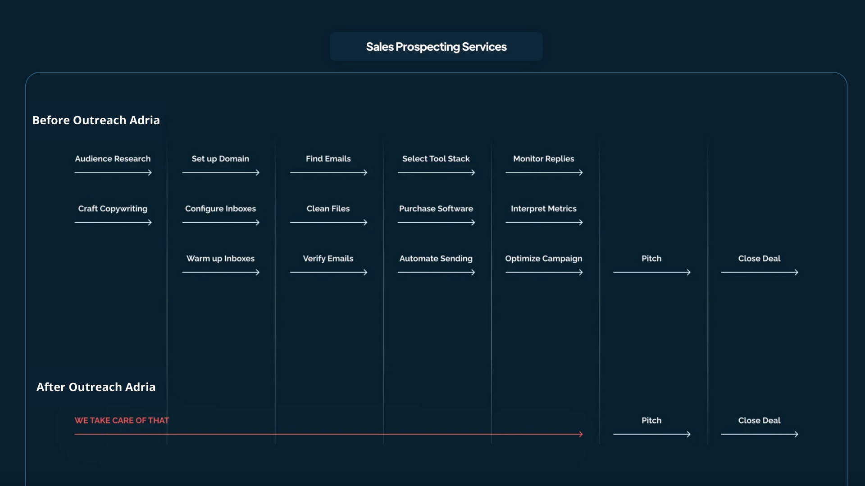Click the red WE TAKE CARE OF THAT text
Viewport: 865px width, 486px height.
pyautogui.click(x=122, y=421)
